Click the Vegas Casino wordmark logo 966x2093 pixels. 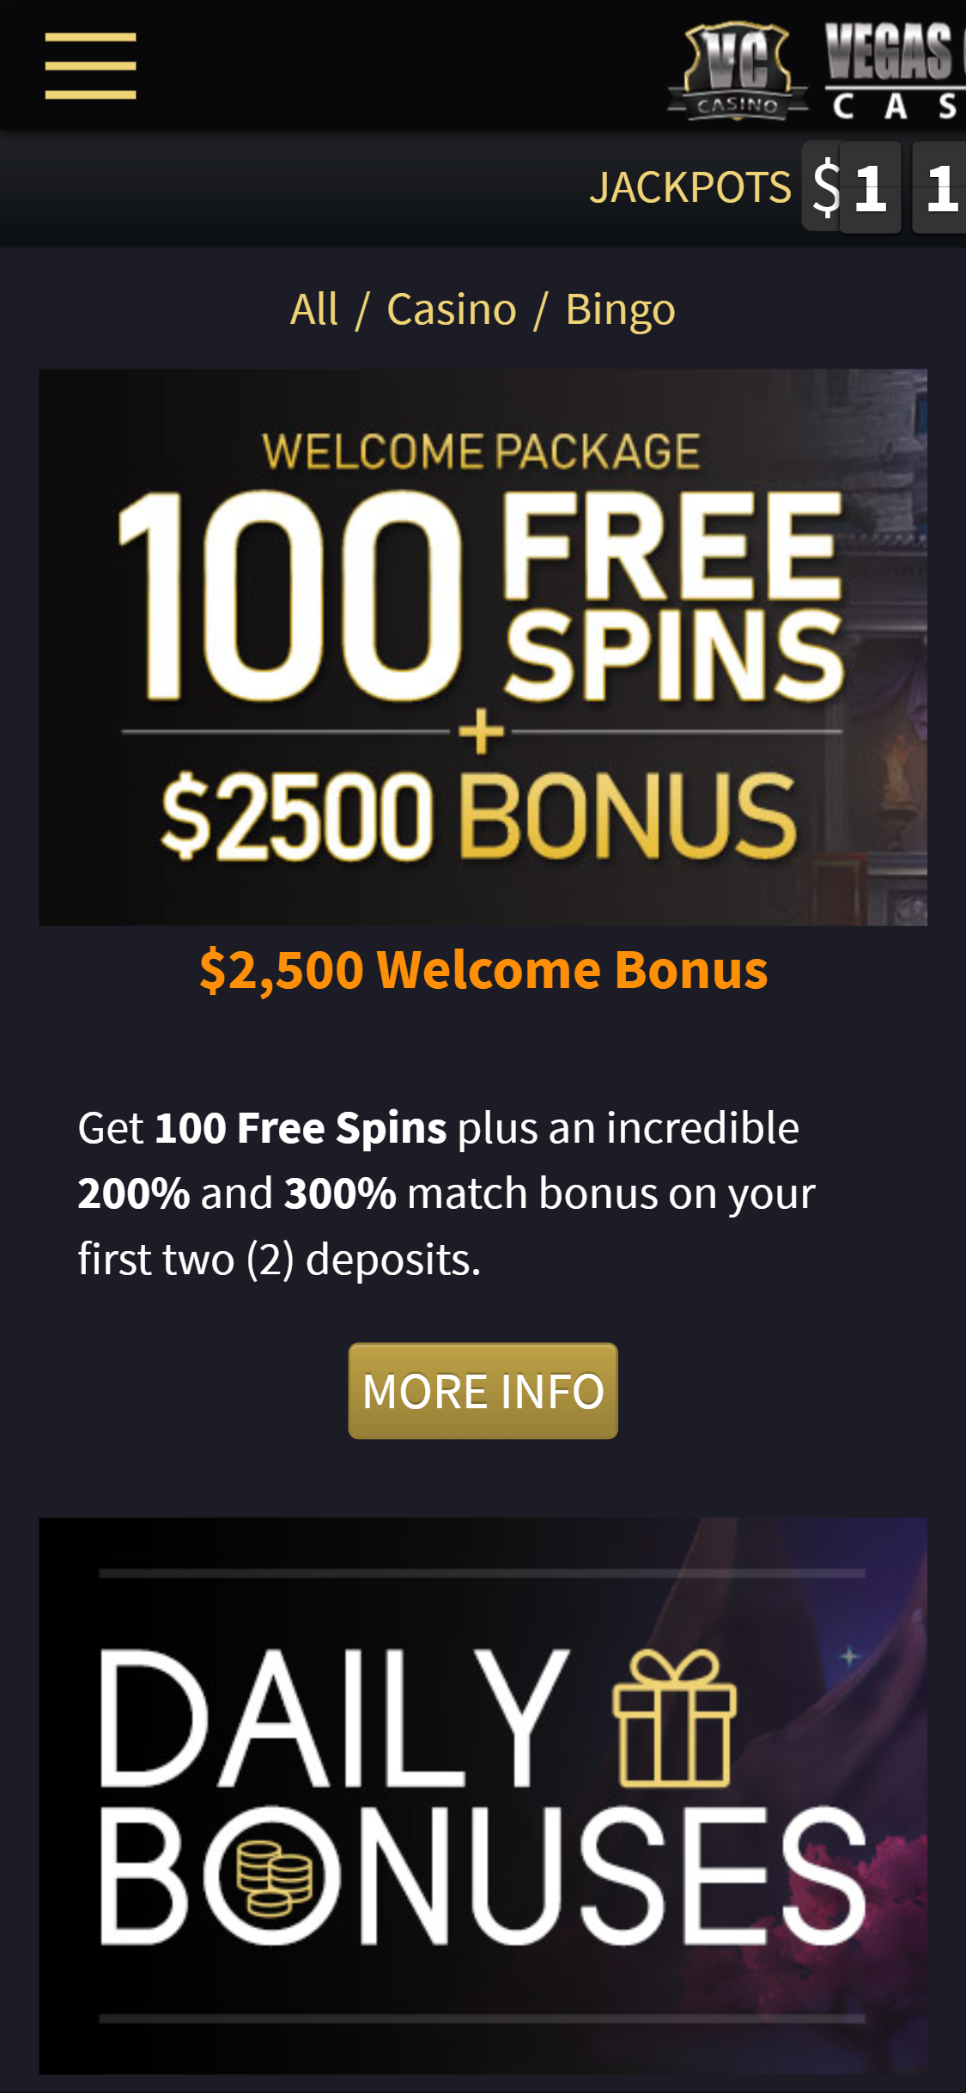tap(895, 71)
